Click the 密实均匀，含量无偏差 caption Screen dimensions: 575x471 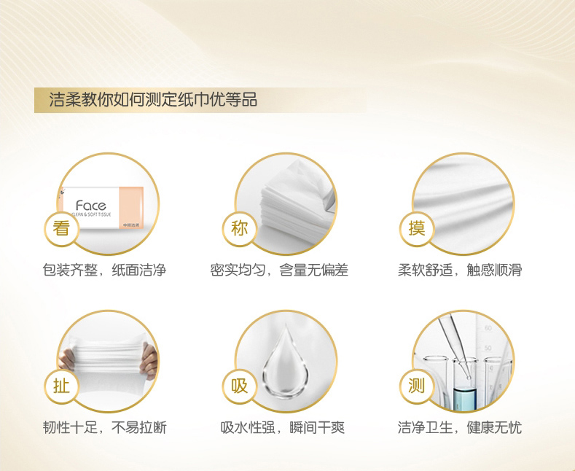[279, 270]
